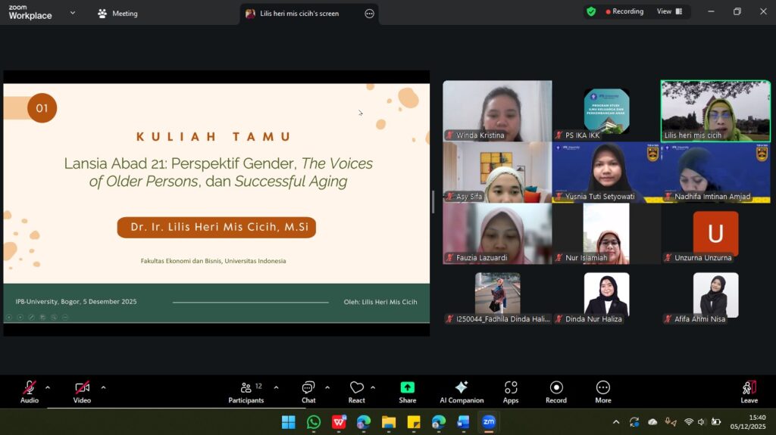
Task: Open the Chat panel
Action: (308, 390)
